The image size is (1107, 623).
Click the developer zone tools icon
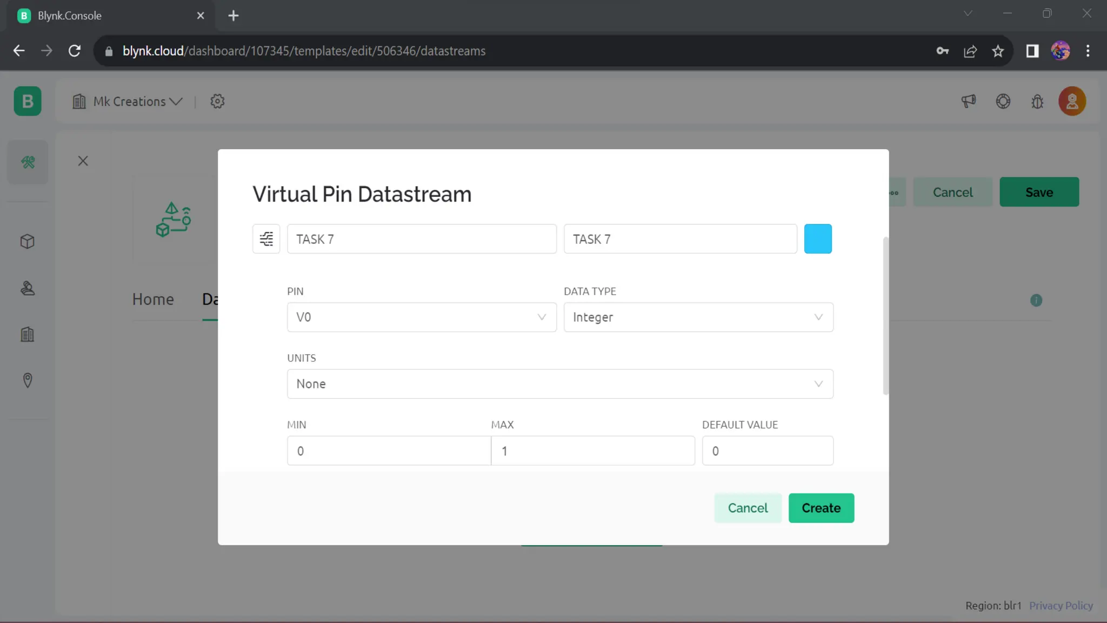click(28, 162)
